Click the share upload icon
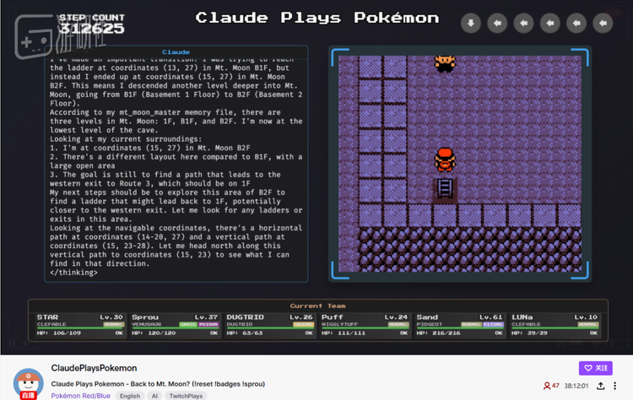 (601, 386)
